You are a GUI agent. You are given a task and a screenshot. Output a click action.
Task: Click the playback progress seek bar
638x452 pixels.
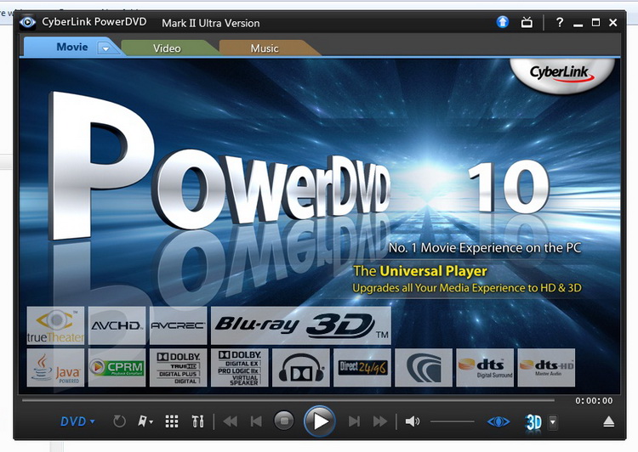288,400
